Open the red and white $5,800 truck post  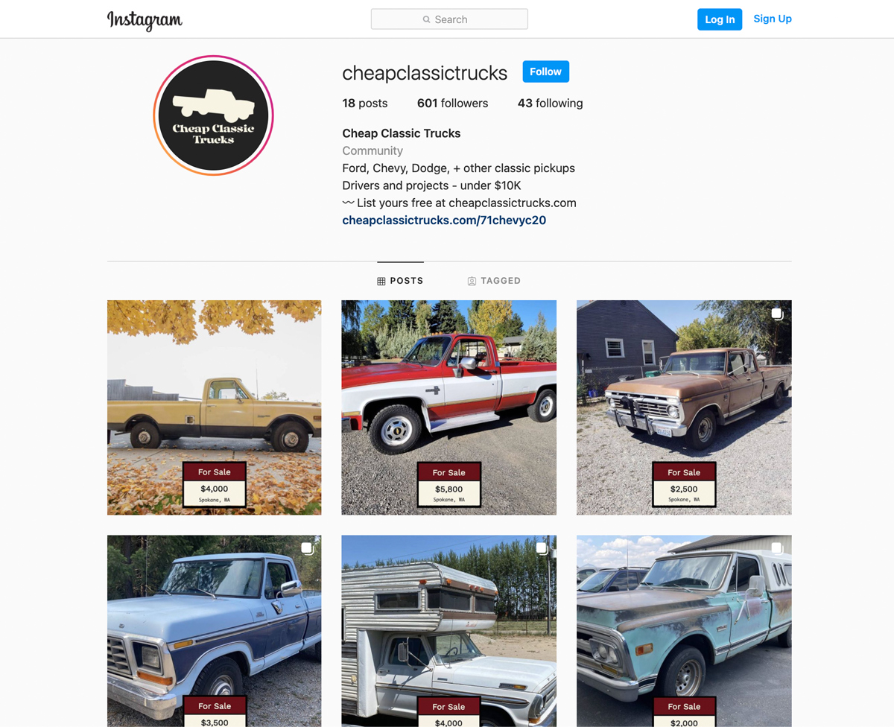(x=449, y=407)
